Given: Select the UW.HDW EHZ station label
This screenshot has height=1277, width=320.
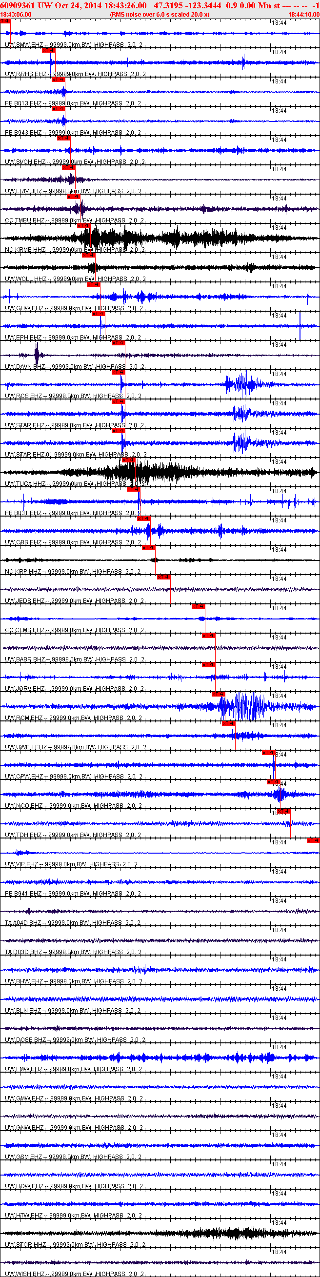Looking at the screenshot, I should click(x=74, y=1186).
